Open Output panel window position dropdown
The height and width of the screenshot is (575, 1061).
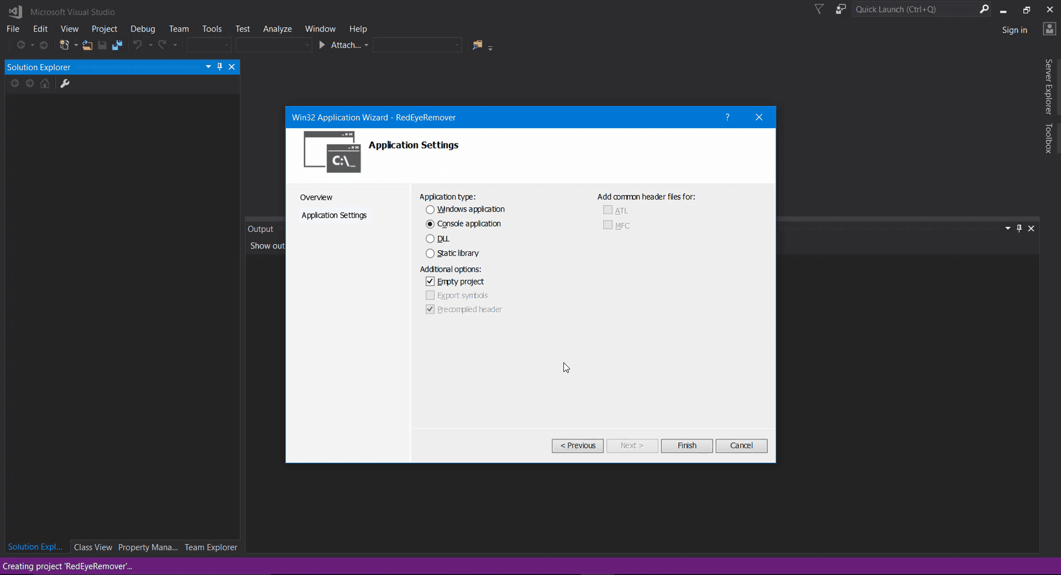pyautogui.click(x=1008, y=228)
